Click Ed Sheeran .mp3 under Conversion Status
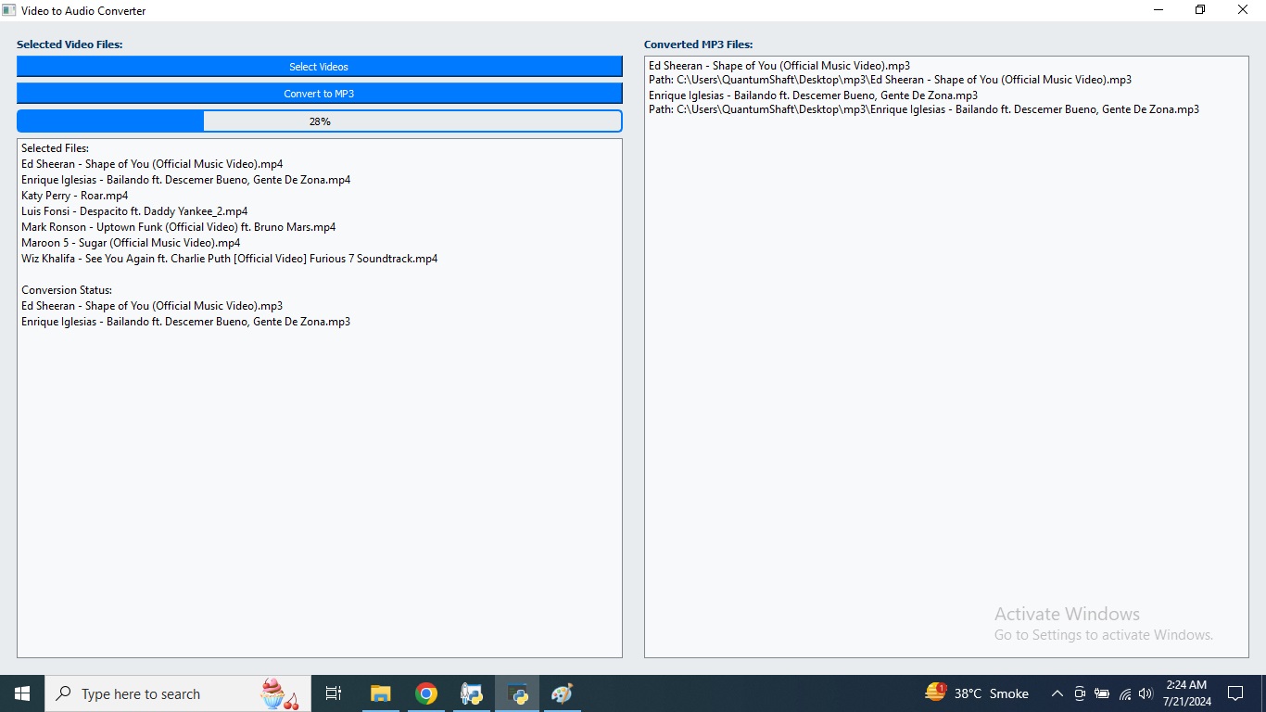Viewport: 1266px width, 712px height. (152, 306)
